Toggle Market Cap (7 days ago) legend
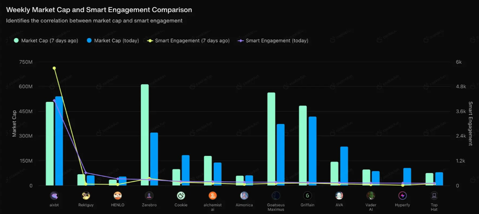 pos(46,41)
